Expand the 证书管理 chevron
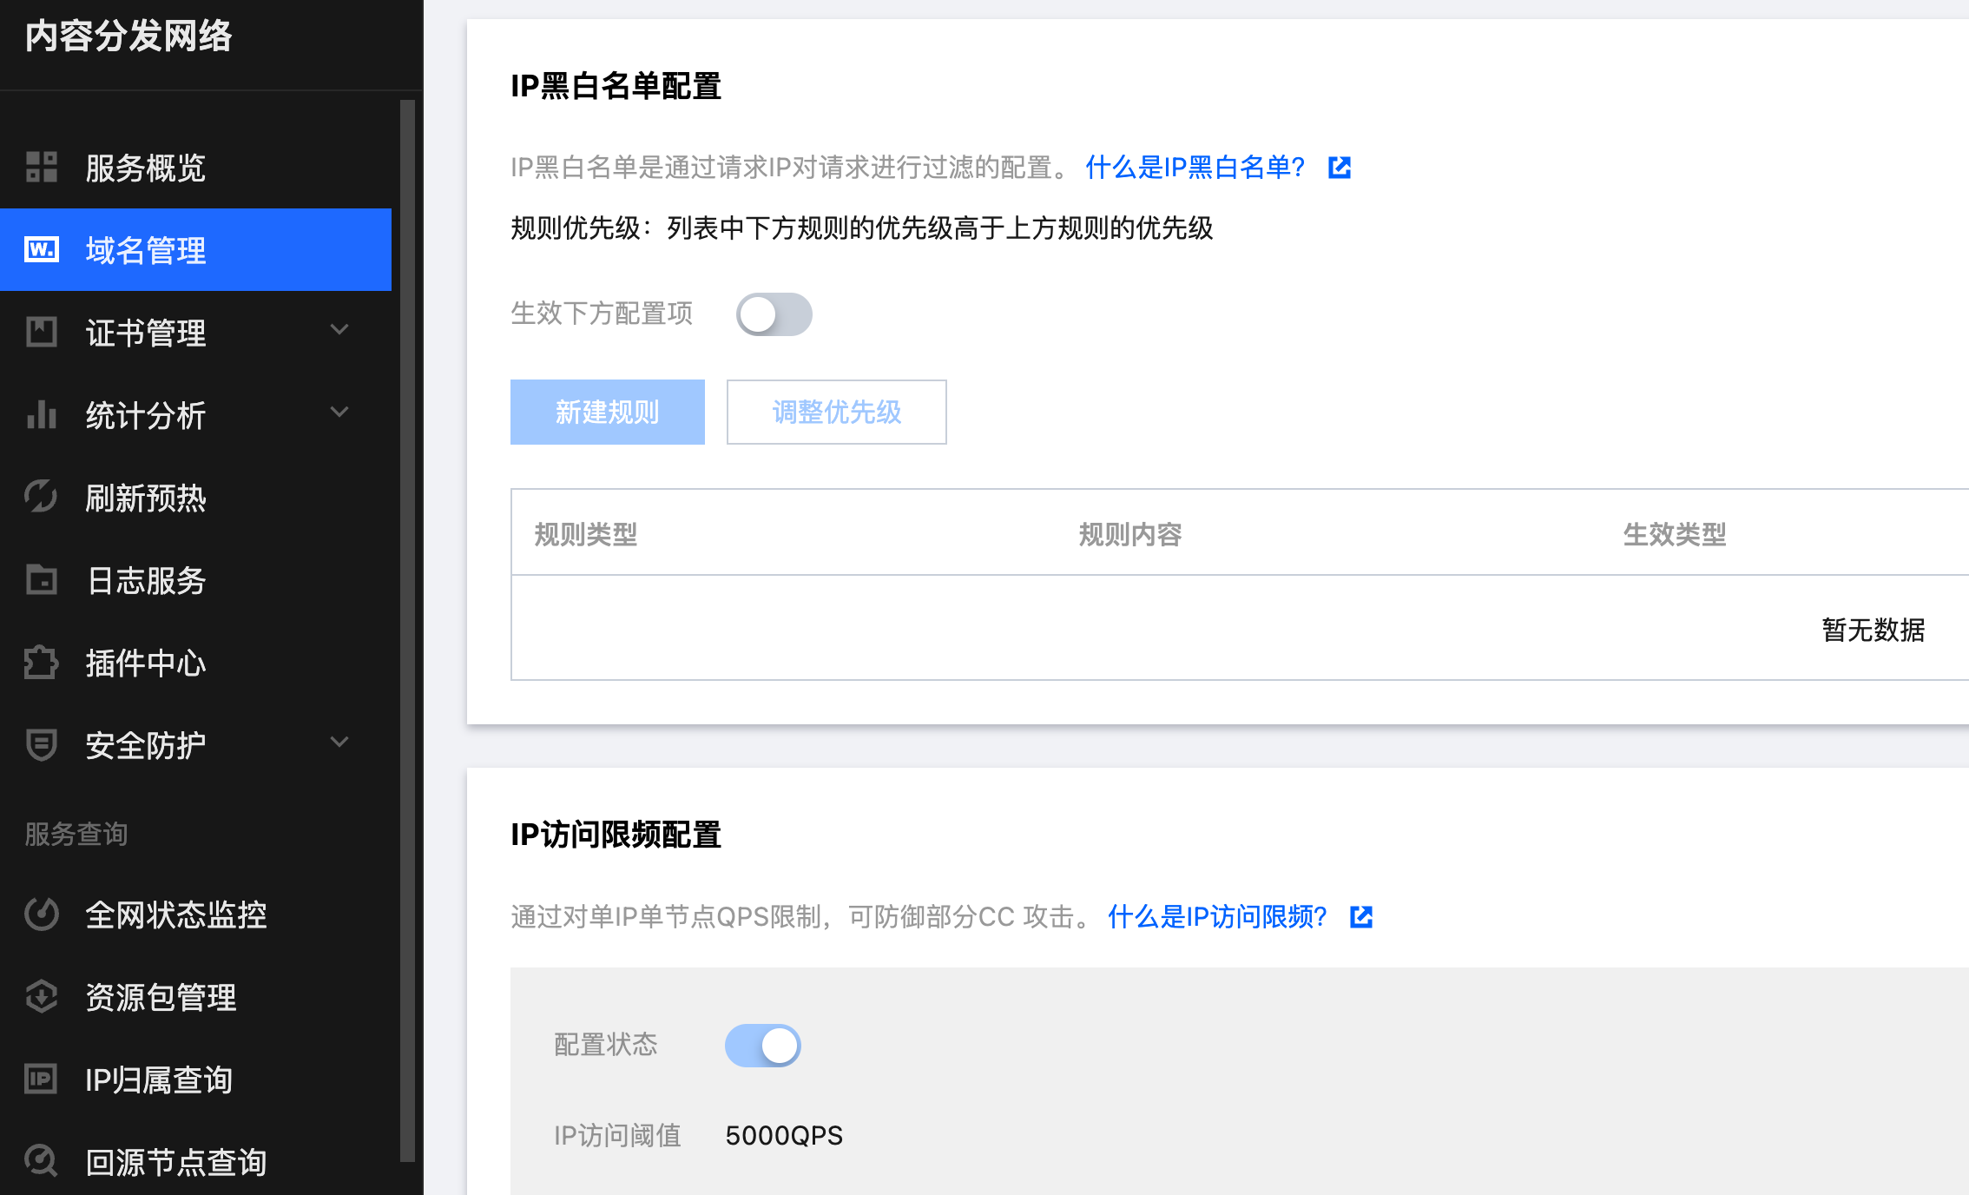 339,330
